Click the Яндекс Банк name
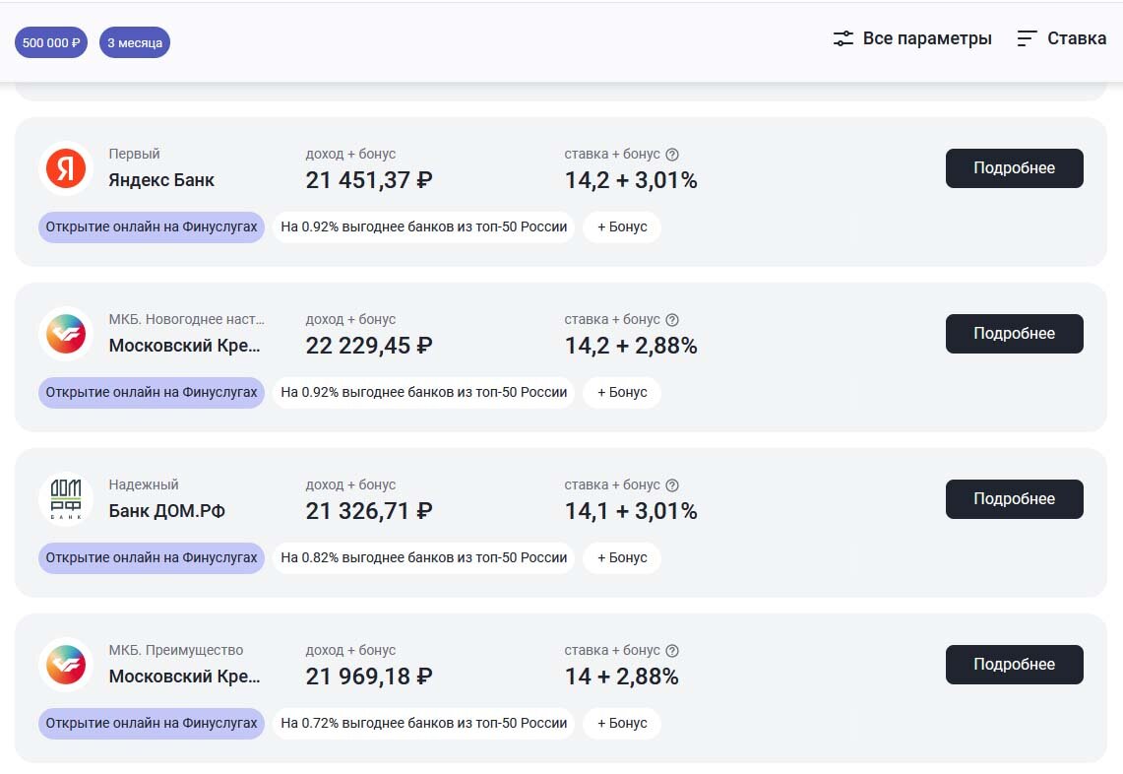Image resolution: width=1123 pixels, height=774 pixels. pos(161,180)
